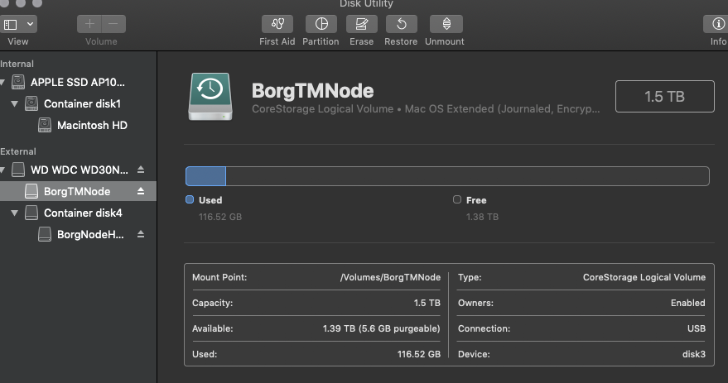
Task: Click the /Volumes/BorgTMNode mount point value
Action: pos(390,277)
